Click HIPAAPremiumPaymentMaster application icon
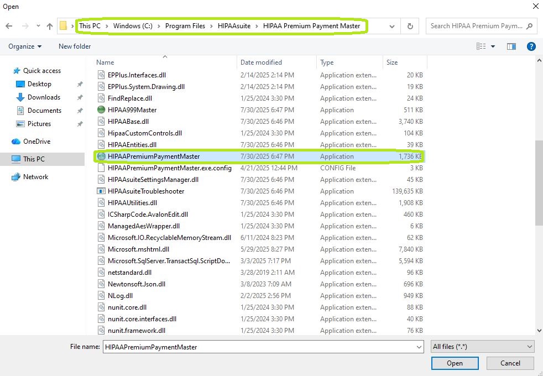 coord(101,156)
